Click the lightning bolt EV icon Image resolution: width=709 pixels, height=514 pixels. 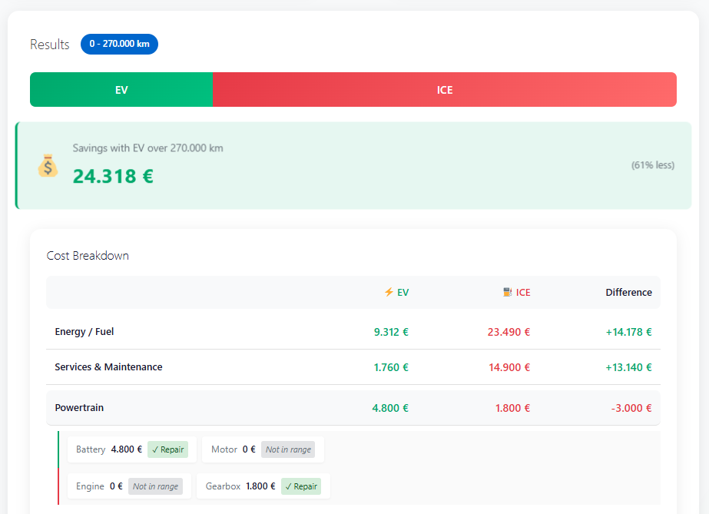[x=389, y=292]
